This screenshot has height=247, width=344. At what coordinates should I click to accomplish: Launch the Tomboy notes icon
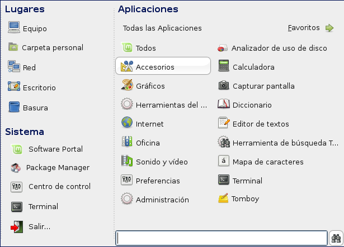tap(223, 198)
